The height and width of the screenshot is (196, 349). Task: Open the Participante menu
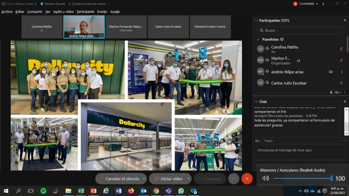coord(86,11)
